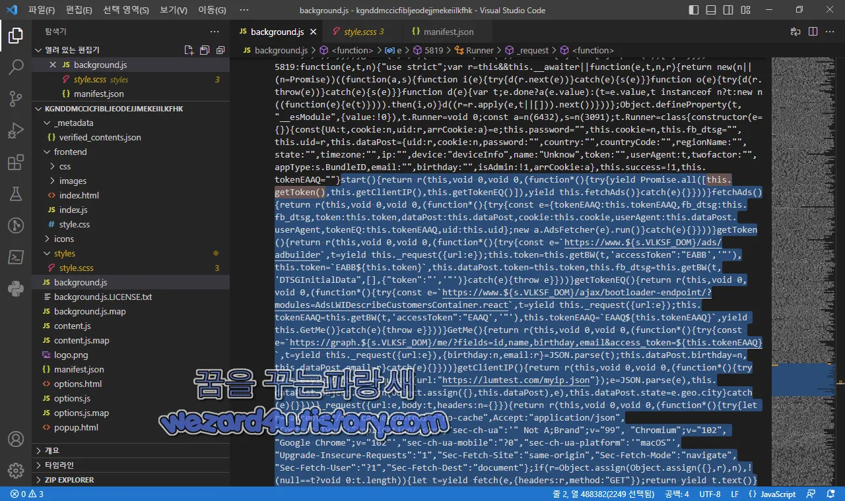This screenshot has height=501, width=845.
Task: Open popup.html in the file tree
Action: click(x=131, y=427)
